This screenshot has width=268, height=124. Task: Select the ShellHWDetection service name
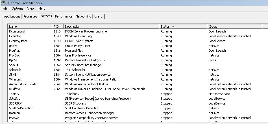21,108
